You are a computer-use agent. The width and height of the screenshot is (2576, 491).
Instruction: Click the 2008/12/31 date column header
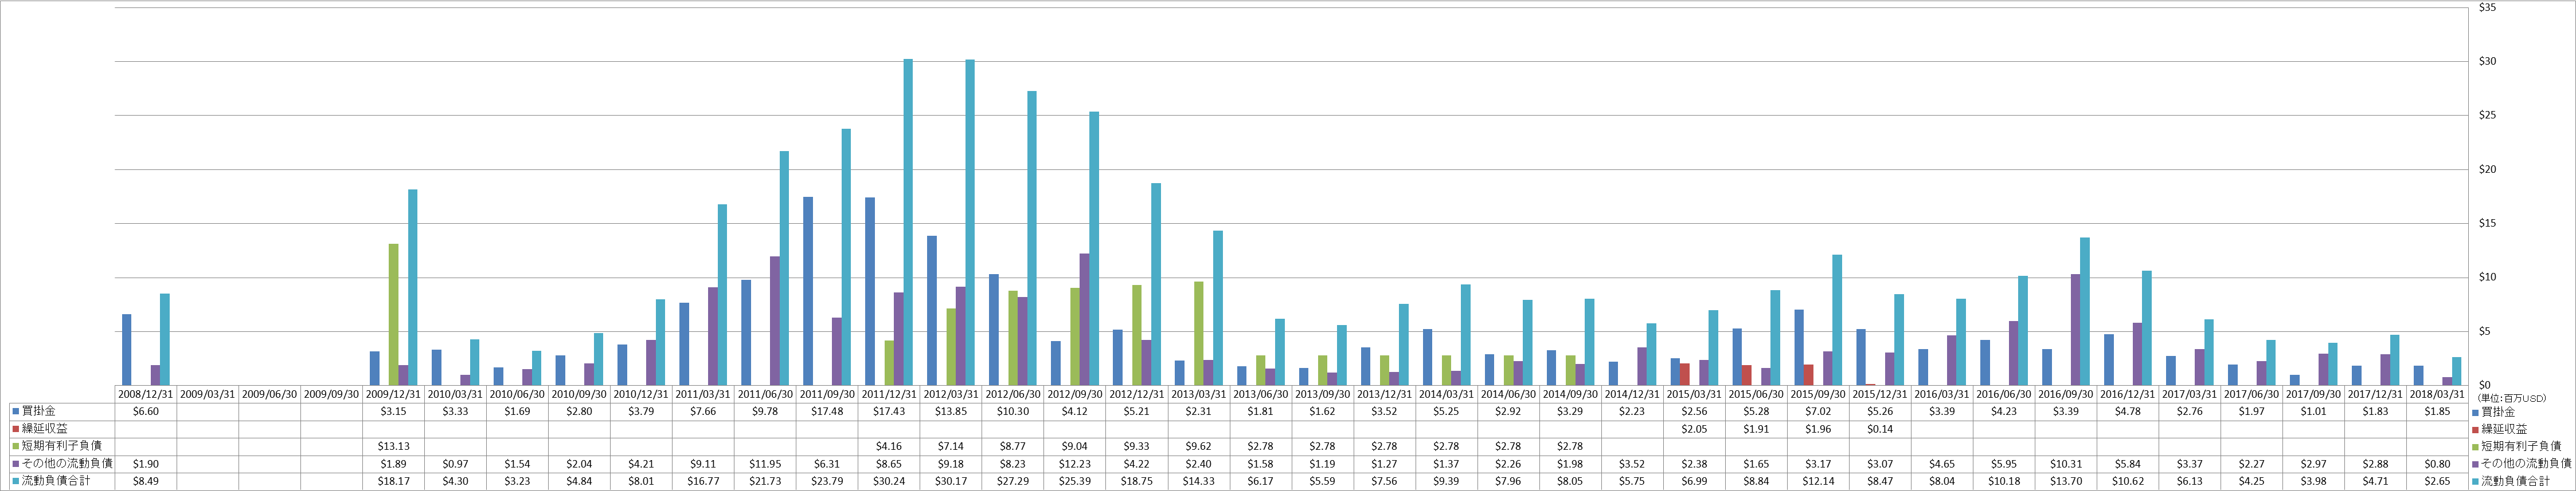click(146, 394)
